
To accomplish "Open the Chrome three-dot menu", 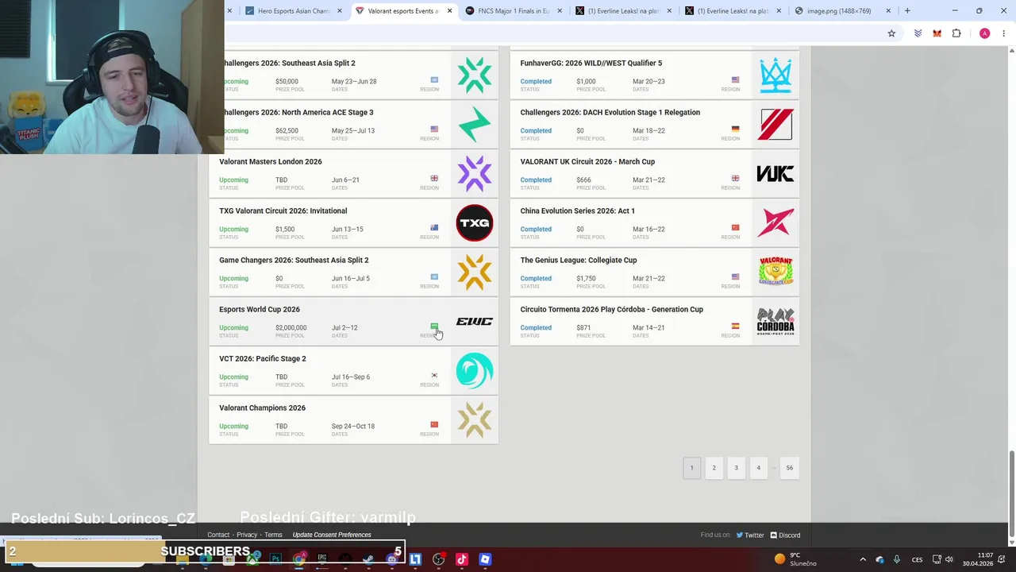I will pyautogui.click(x=1003, y=33).
